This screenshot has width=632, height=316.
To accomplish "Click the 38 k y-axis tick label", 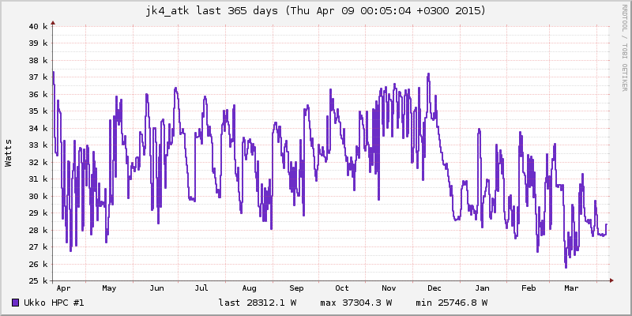I will coord(39,61).
